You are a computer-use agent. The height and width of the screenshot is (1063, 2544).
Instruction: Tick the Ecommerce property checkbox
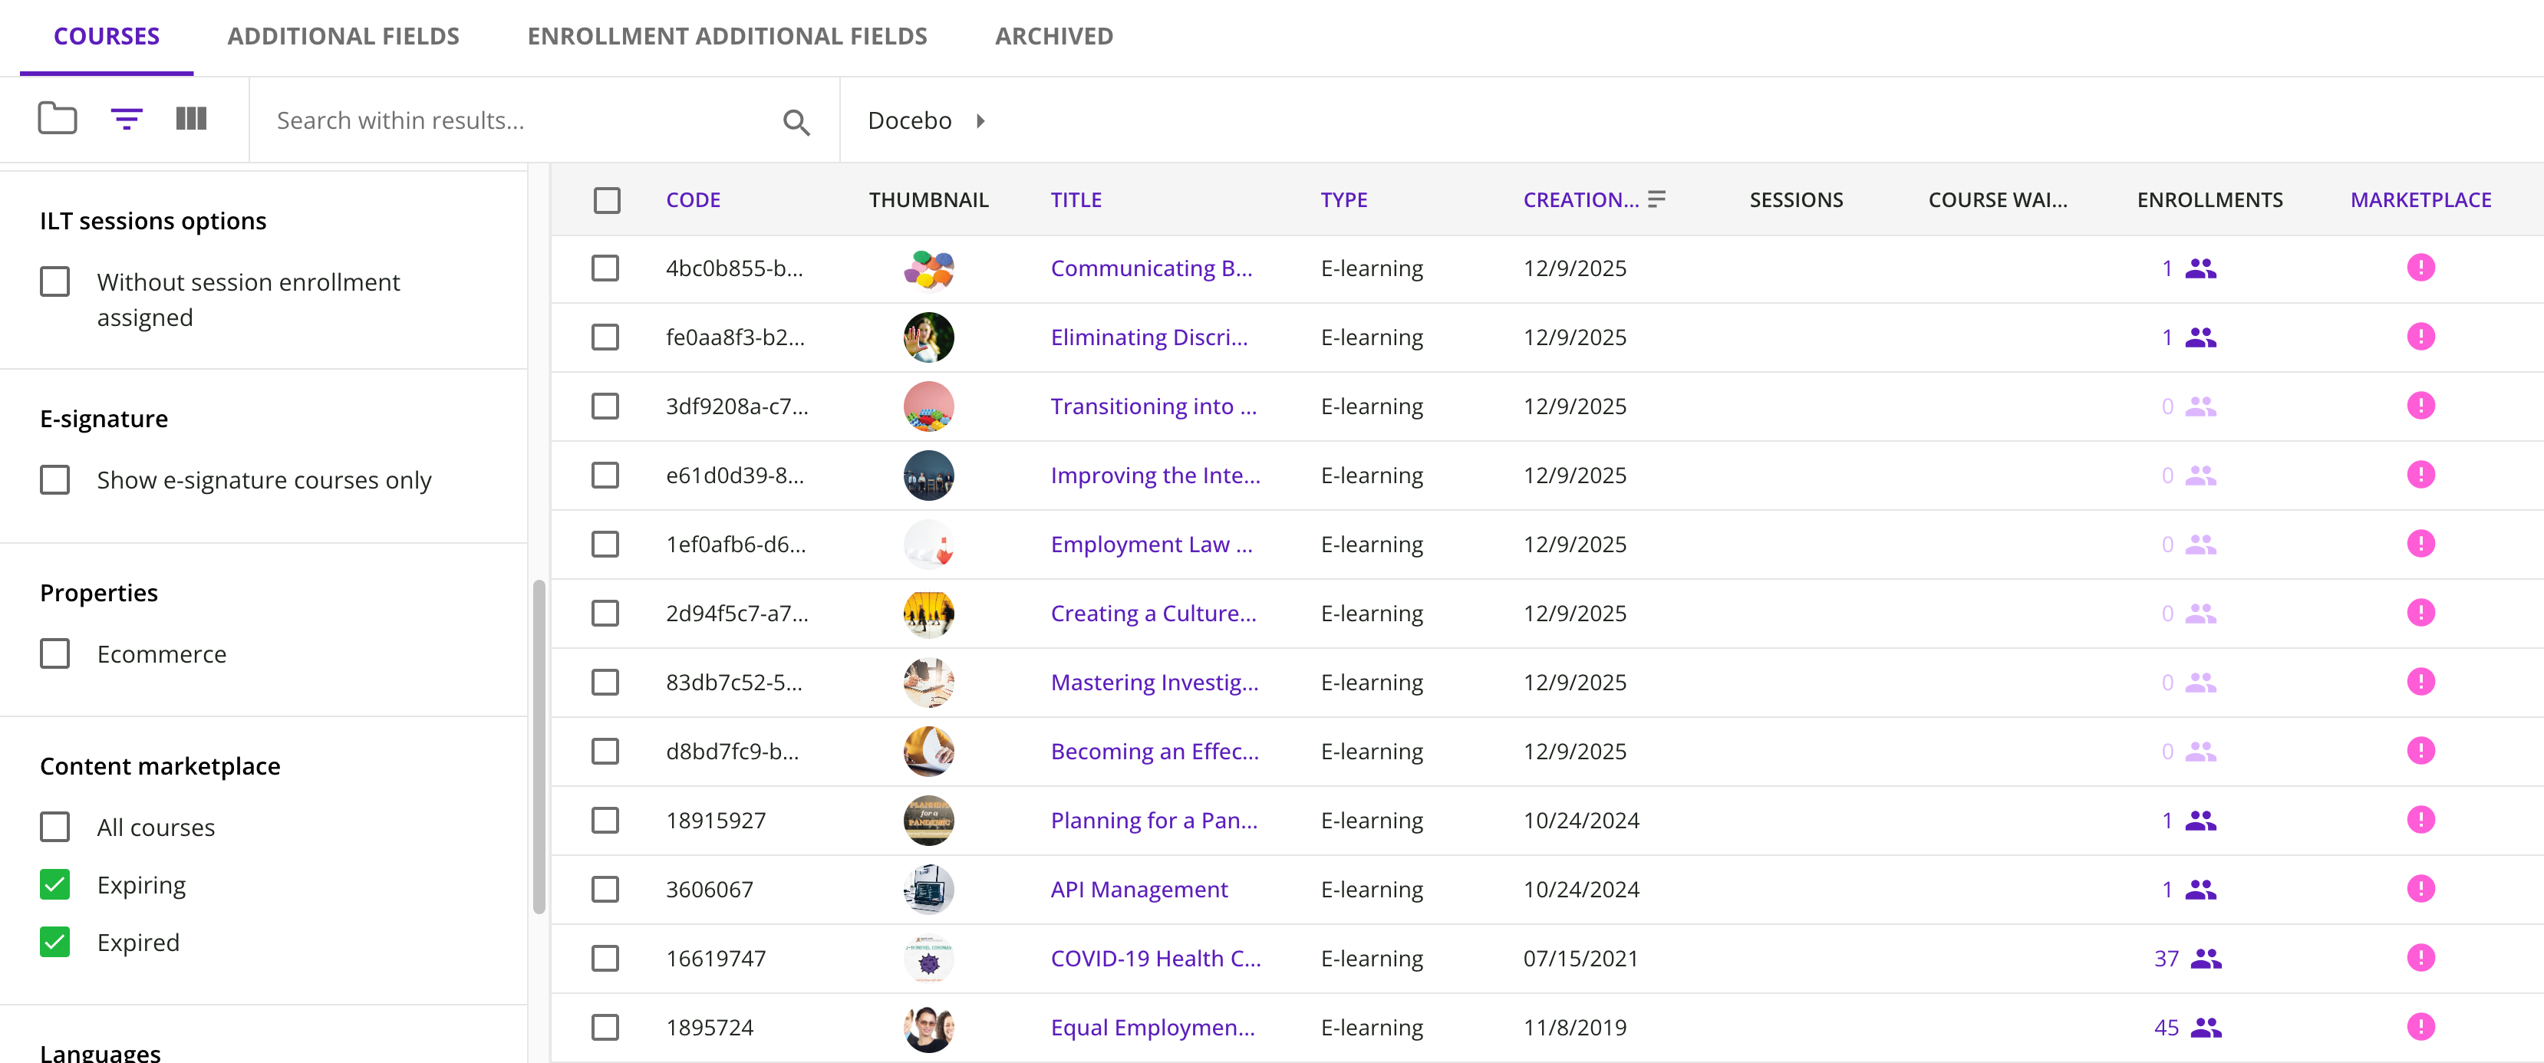[55, 654]
